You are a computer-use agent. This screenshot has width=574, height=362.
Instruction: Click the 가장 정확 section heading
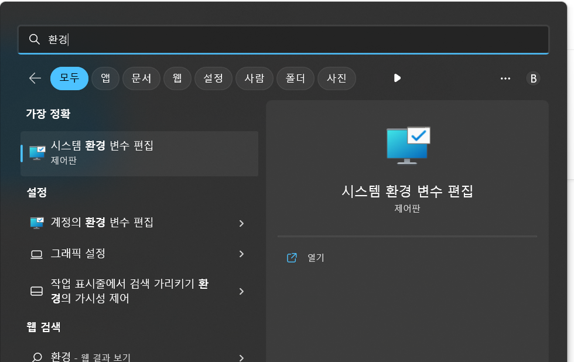[x=48, y=114]
